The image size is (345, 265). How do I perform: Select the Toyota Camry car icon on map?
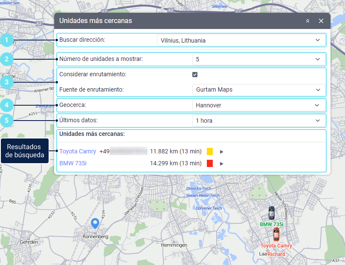pos(276,234)
